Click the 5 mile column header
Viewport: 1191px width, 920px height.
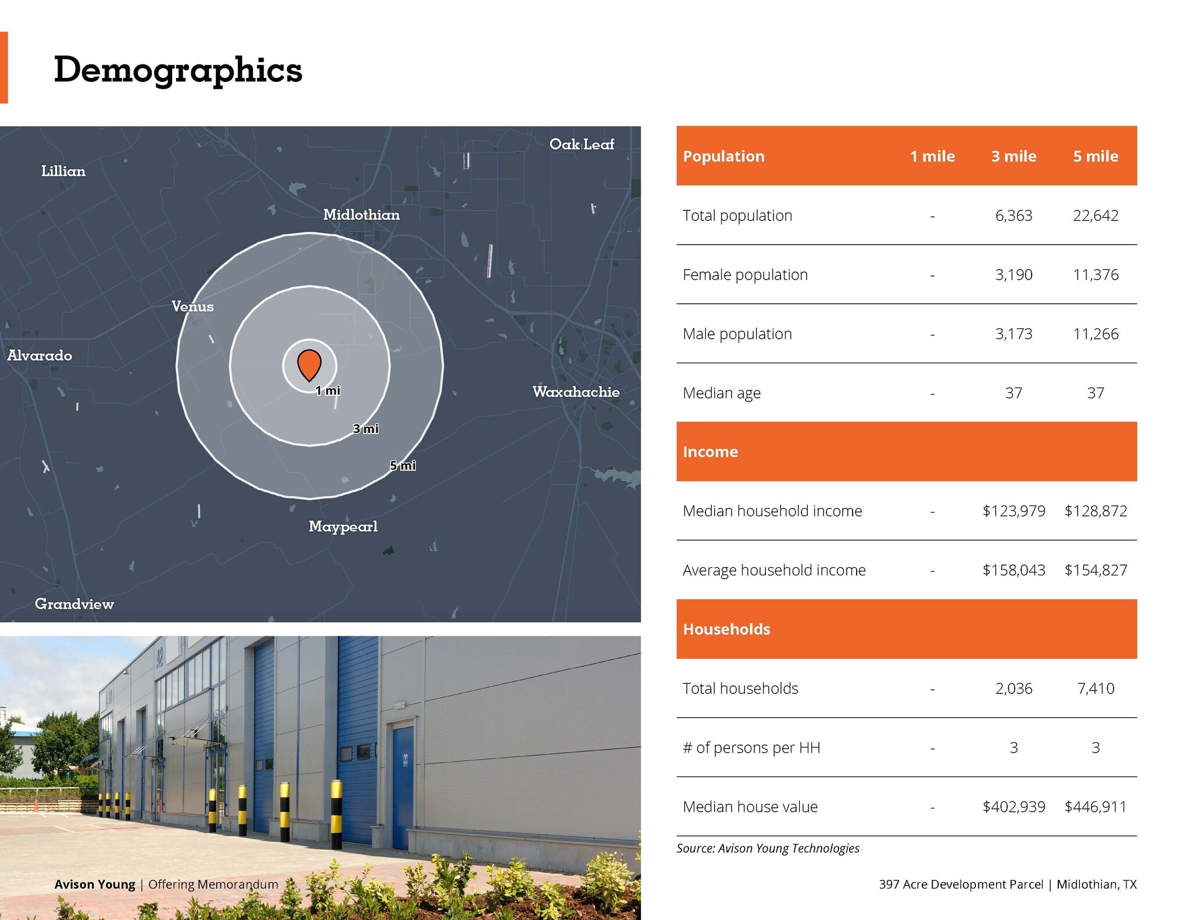point(1096,156)
